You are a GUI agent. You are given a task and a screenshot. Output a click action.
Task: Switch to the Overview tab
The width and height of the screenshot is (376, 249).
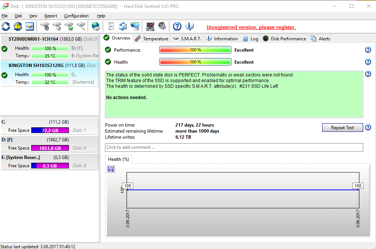117,38
